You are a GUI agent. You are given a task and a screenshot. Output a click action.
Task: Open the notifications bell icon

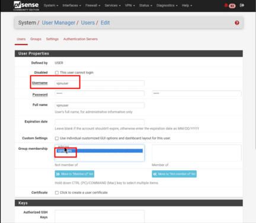pyautogui.click(x=226, y=5)
